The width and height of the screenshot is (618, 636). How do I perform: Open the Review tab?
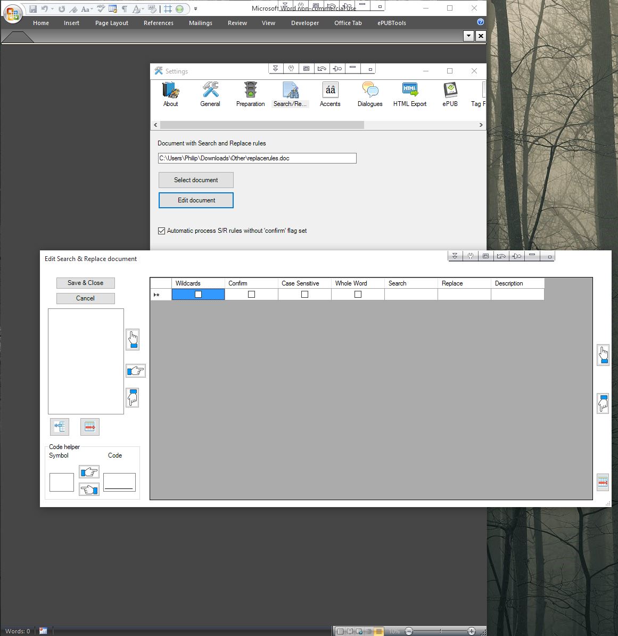(237, 23)
